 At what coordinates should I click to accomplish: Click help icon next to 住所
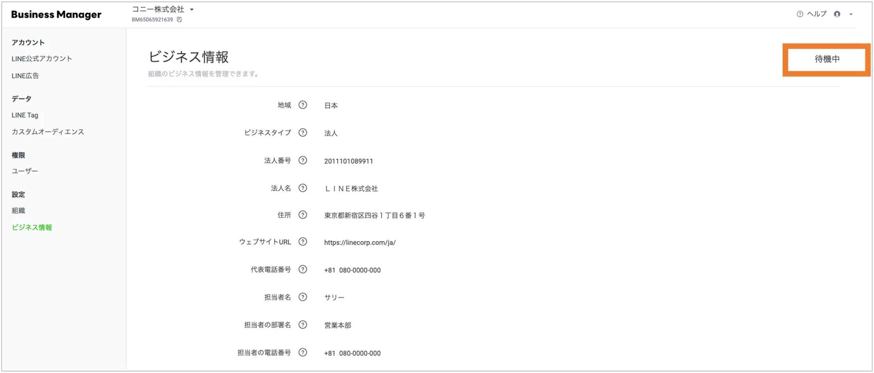[x=303, y=215]
